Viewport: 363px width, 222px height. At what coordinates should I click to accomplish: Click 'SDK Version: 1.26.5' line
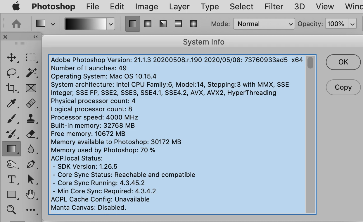pos(87,167)
